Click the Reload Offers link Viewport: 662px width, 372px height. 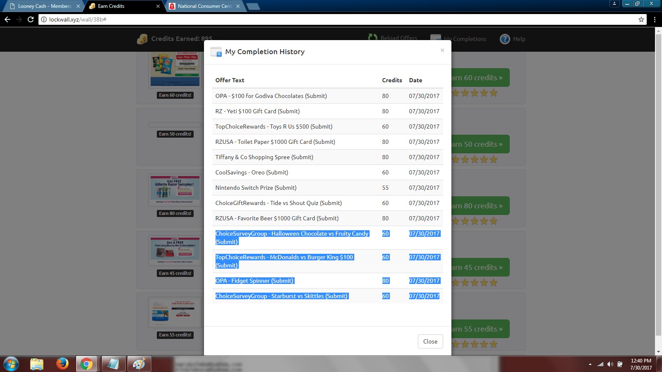pos(393,38)
